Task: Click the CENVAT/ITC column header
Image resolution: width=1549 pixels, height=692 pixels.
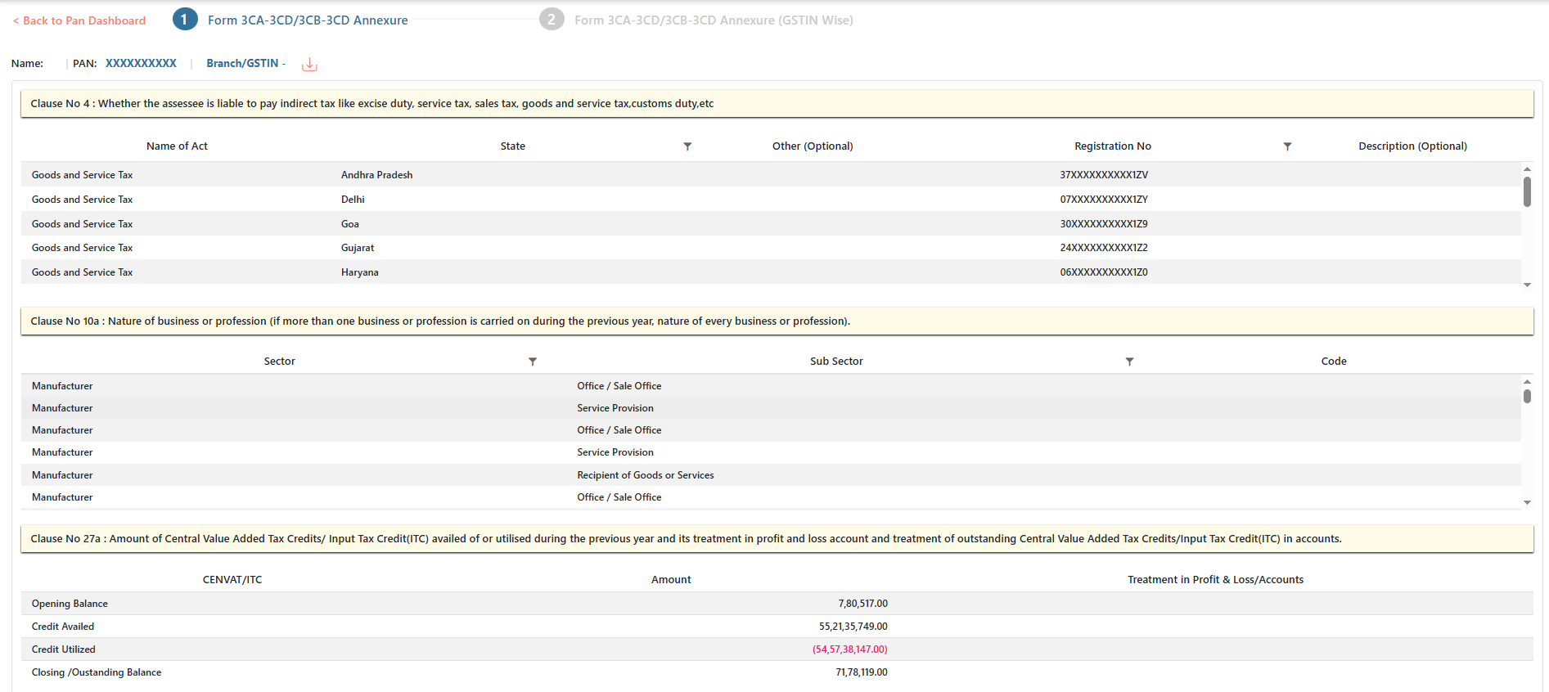Action: 232,580
